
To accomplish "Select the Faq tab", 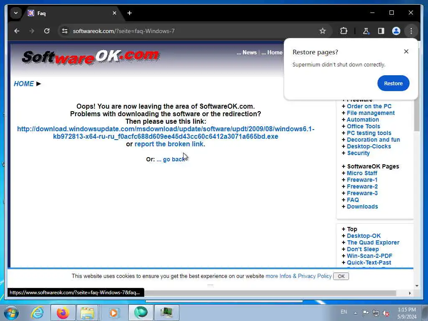I will (x=71, y=13).
